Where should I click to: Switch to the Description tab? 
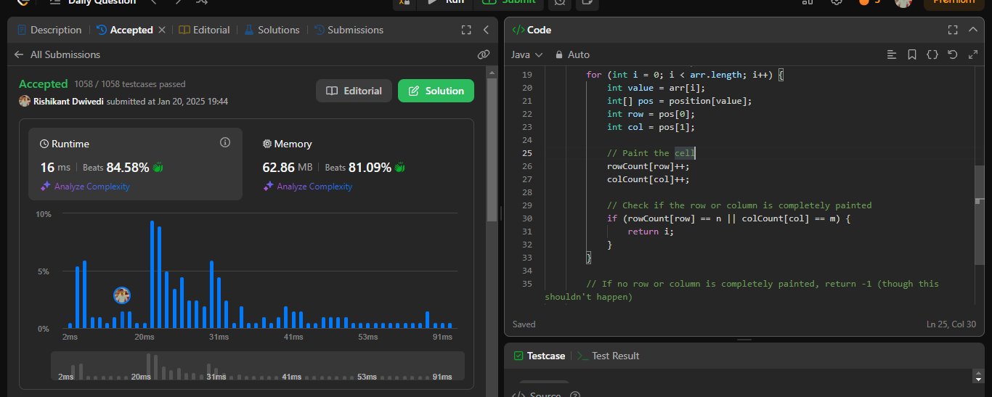pyautogui.click(x=49, y=30)
